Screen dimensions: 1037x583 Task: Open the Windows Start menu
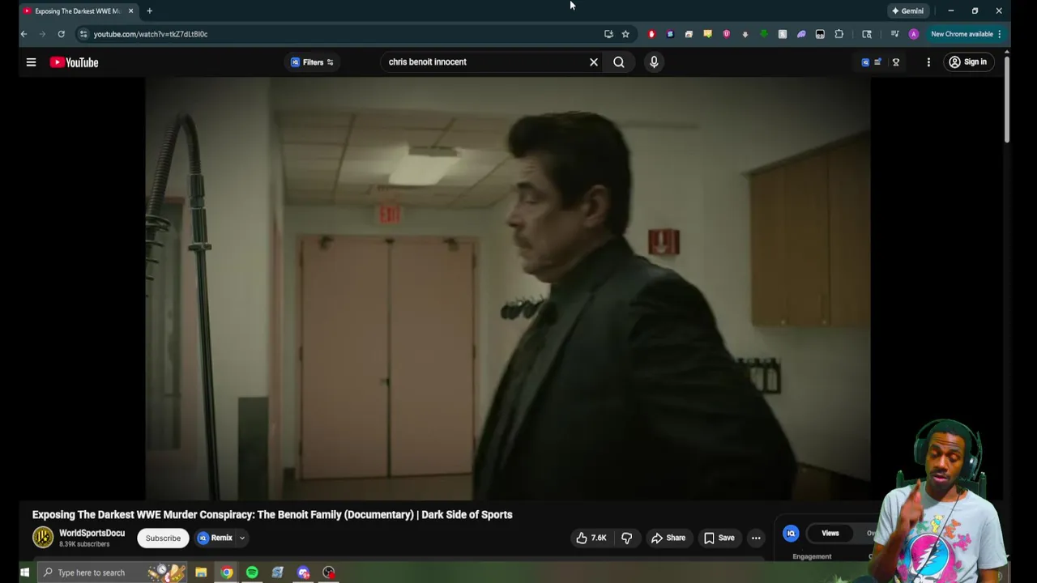point(24,572)
